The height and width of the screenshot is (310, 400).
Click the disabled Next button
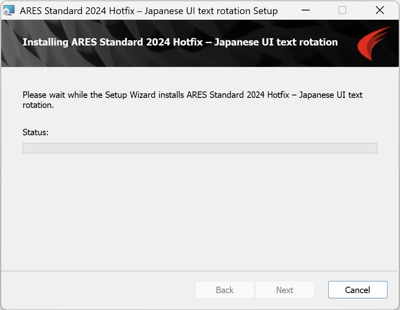click(x=285, y=289)
